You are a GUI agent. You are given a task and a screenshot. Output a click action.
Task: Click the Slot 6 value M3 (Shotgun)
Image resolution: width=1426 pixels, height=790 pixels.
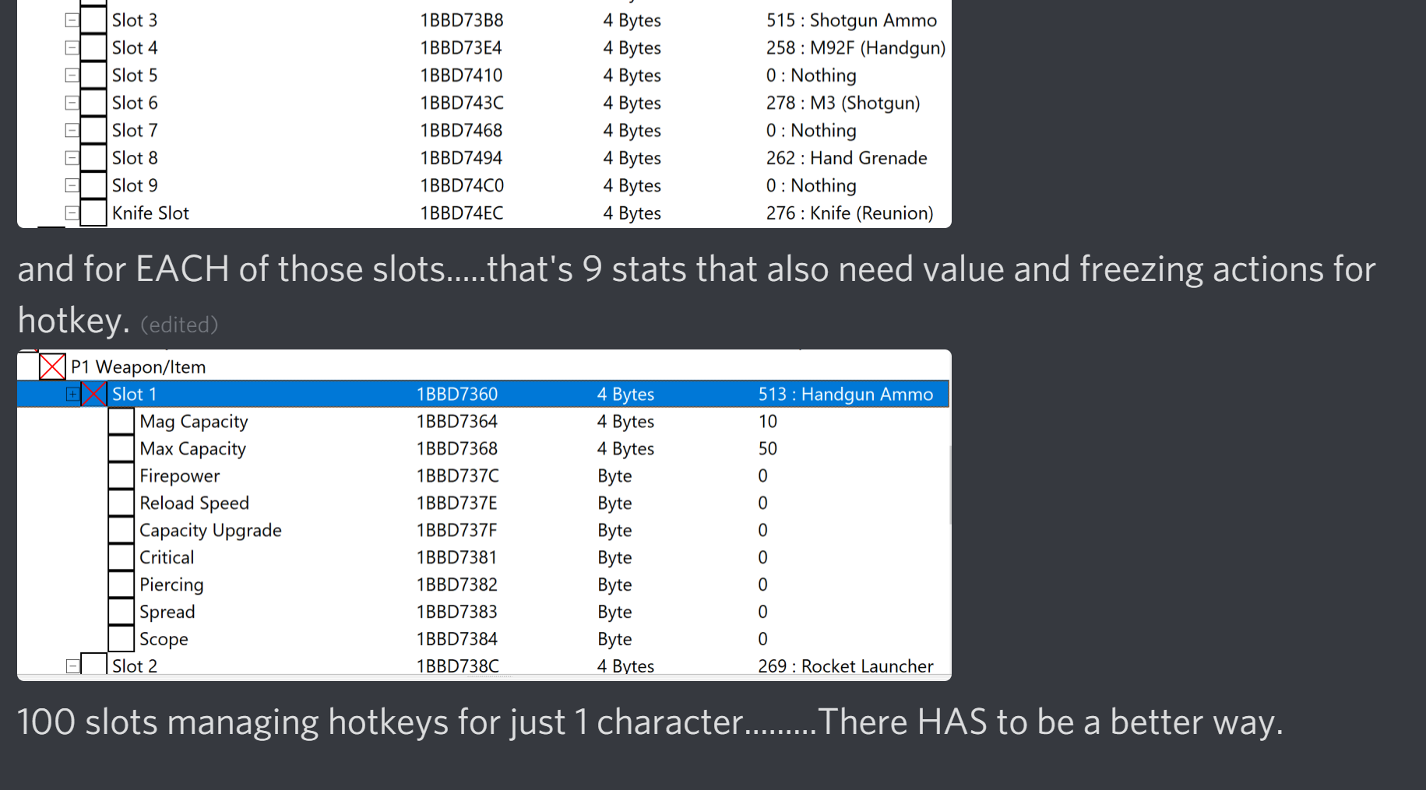click(x=843, y=103)
